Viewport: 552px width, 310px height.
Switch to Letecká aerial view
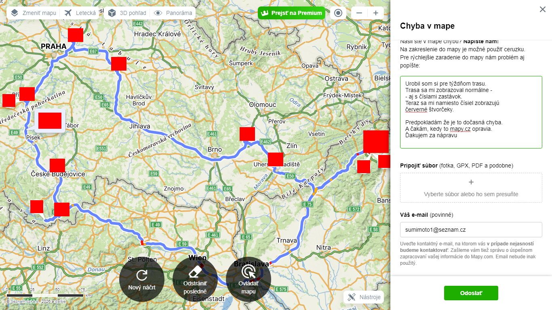pos(80,13)
